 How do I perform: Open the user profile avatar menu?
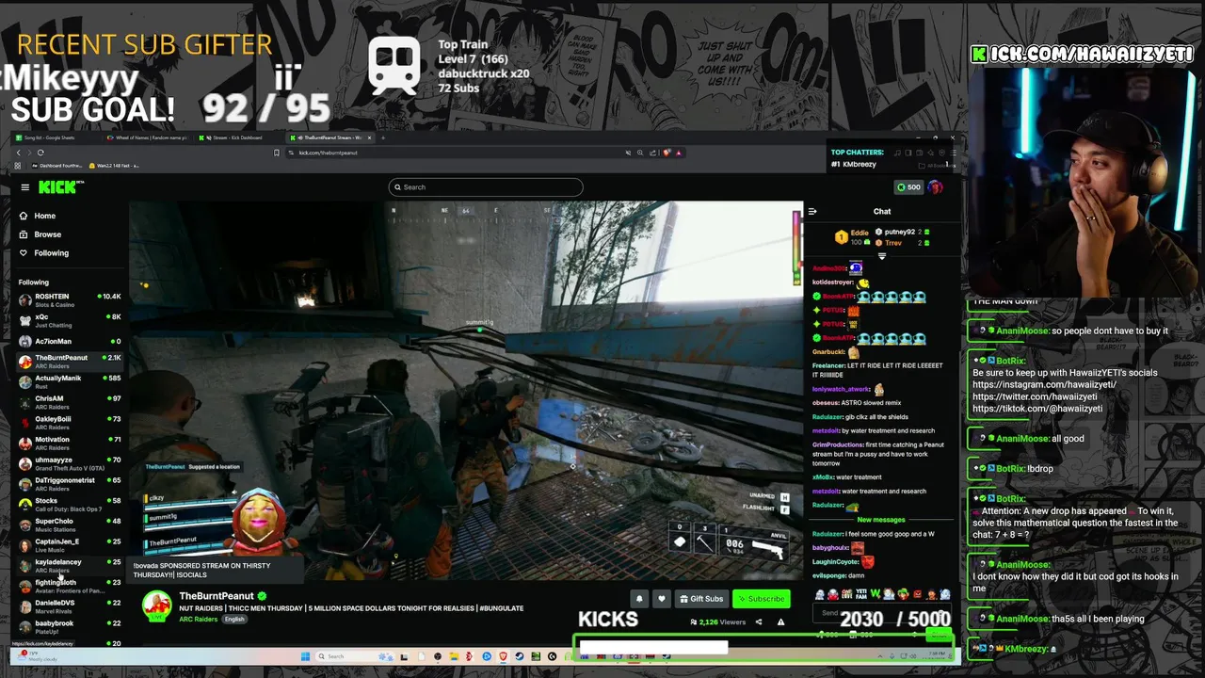pos(935,187)
